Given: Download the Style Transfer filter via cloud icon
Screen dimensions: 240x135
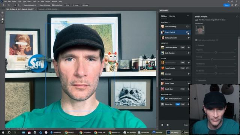Looking at the screenshot, I should click(x=189, y=53).
